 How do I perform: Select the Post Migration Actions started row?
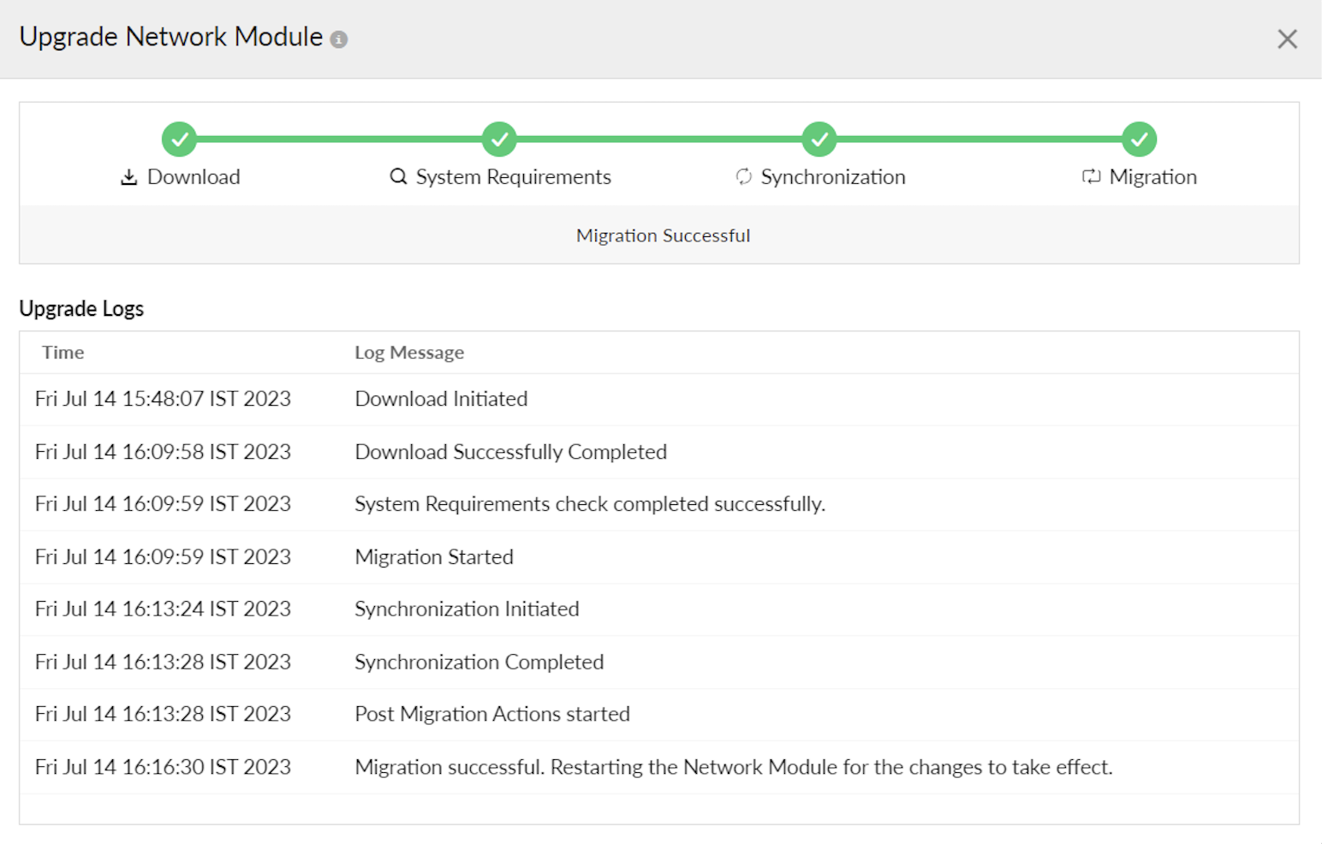[492, 715]
